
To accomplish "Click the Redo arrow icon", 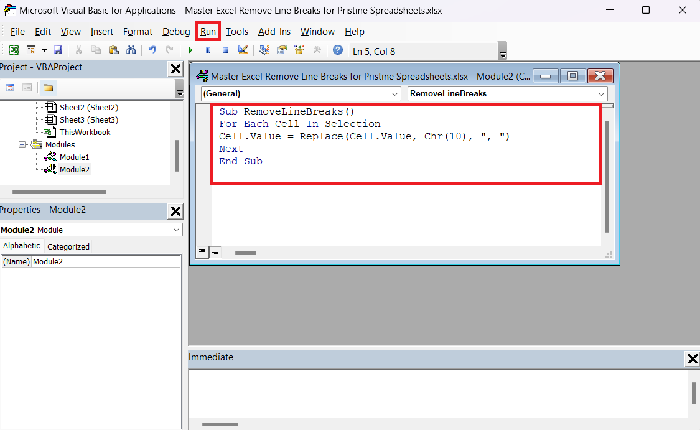I will (x=169, y=50).
